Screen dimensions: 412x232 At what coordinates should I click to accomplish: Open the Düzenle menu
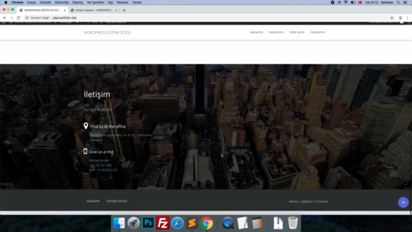45,3
